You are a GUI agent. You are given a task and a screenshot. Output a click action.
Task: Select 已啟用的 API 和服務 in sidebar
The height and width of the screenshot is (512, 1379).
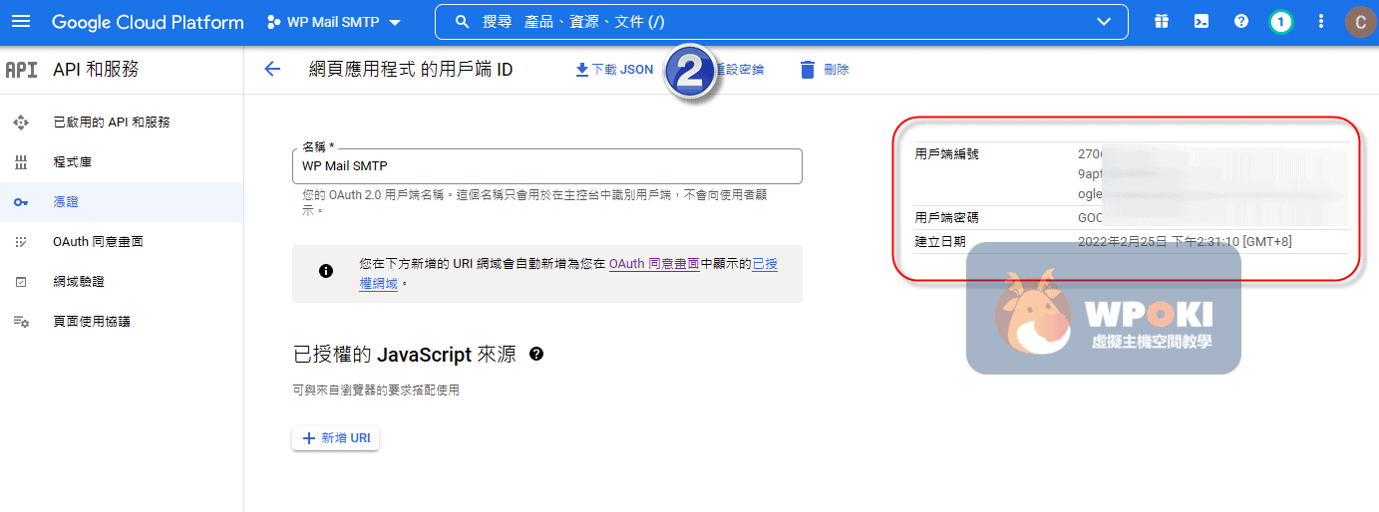click(x=111, y=122)
